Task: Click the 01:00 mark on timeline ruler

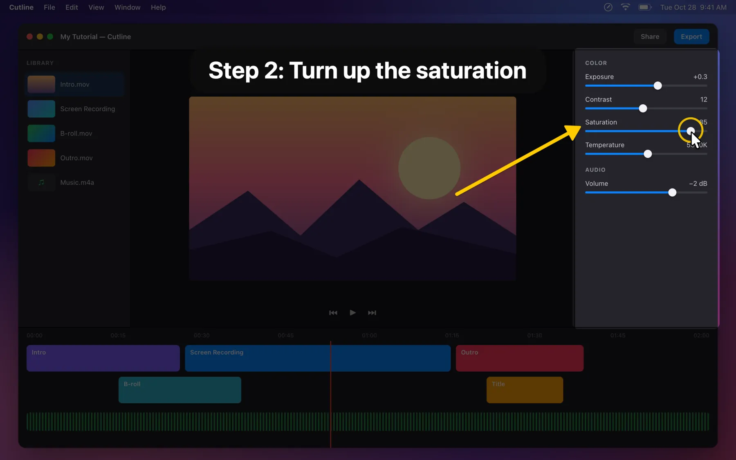Action: pyautogui.click(x=369, y=335)
